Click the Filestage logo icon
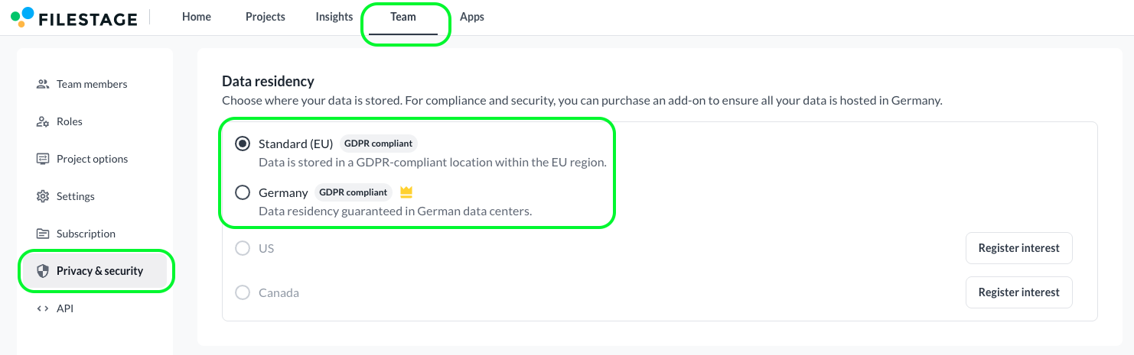1134x355 pixels. pos(23,18)
